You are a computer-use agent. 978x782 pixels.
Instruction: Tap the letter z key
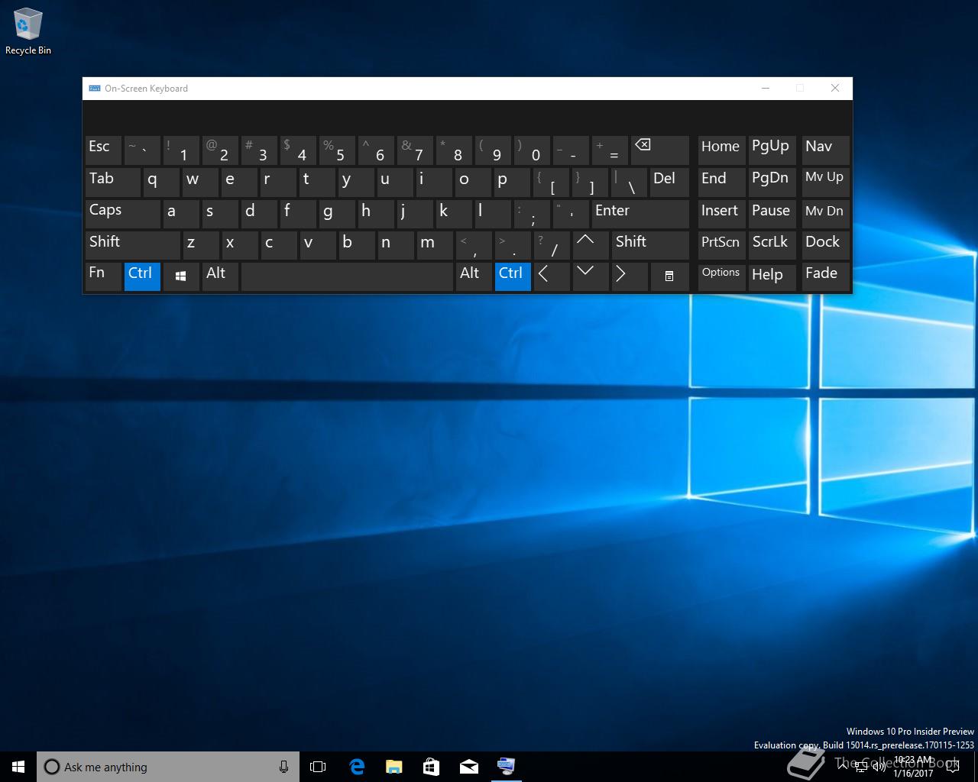click(x=200, y=245)
